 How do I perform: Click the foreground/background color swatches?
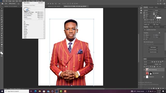2,53
